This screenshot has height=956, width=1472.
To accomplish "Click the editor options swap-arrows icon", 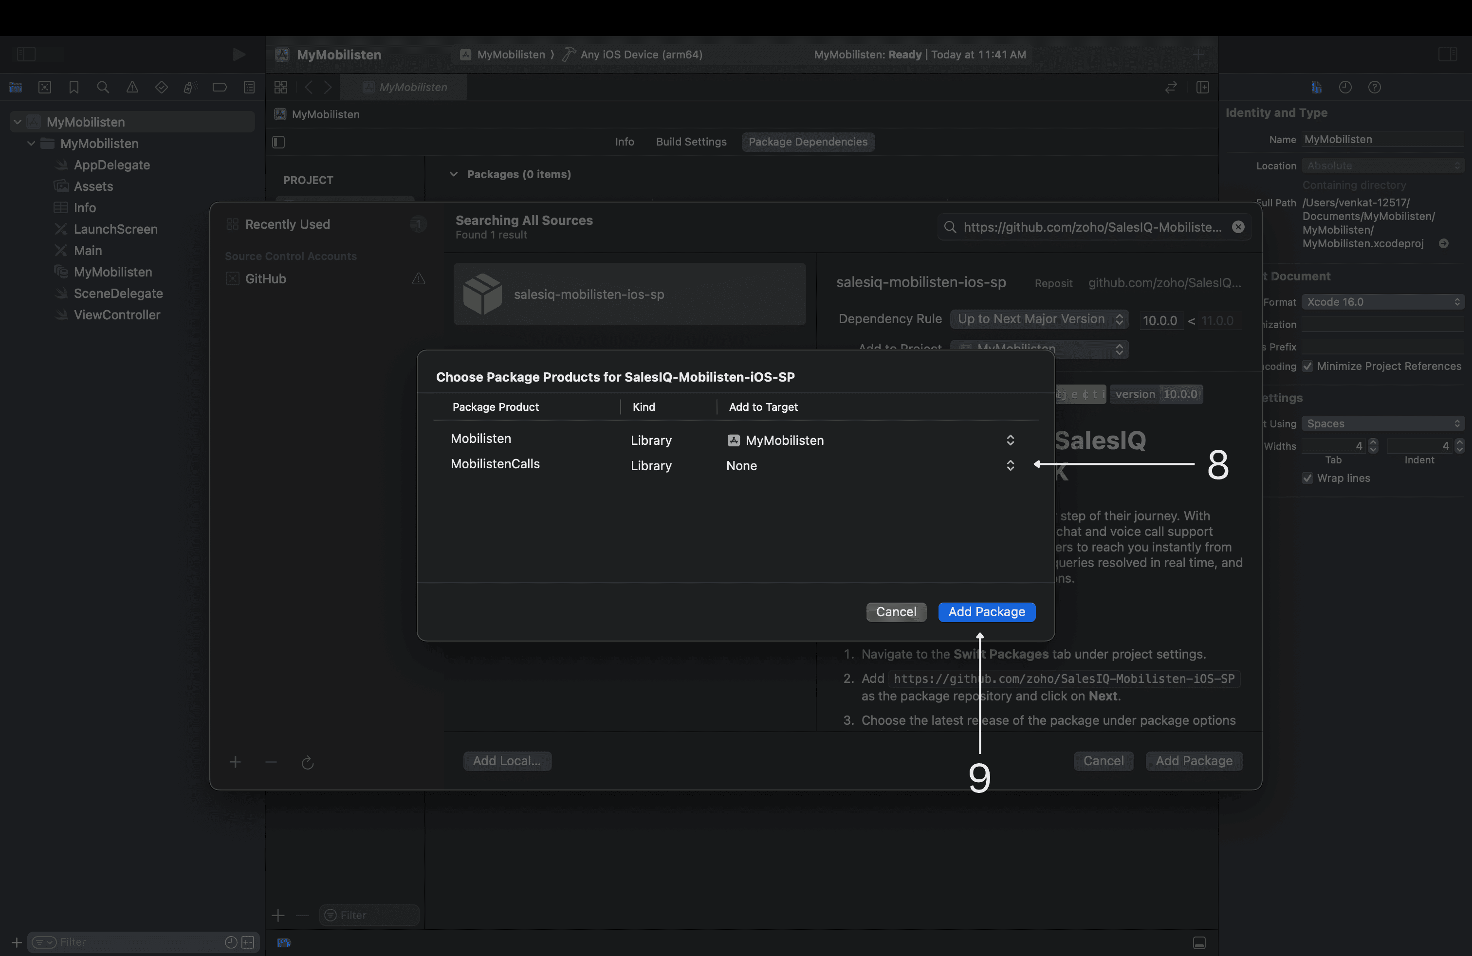I will pos(1171,87).
